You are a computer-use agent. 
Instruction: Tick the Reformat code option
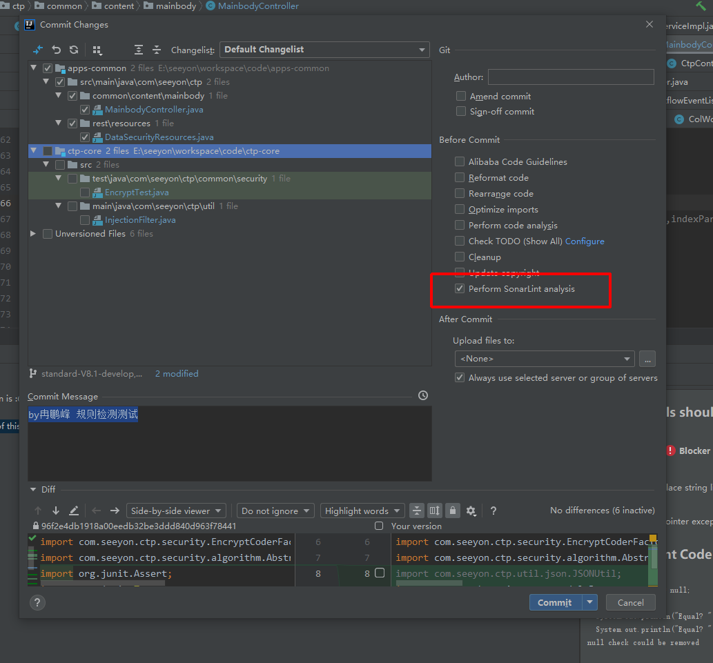click(460, 177)
